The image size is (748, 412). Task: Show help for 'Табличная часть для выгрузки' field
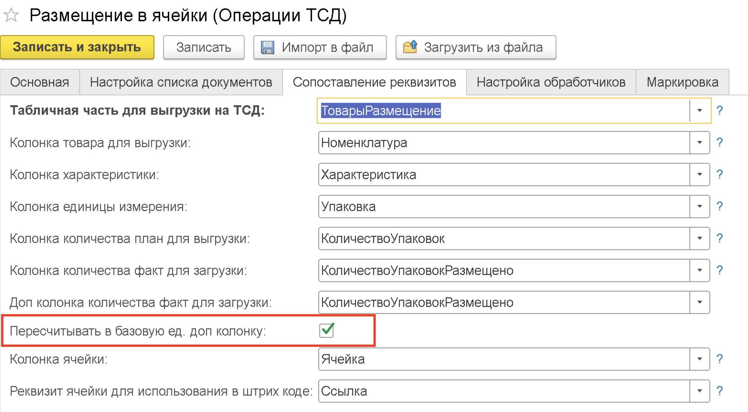(720, 111)
